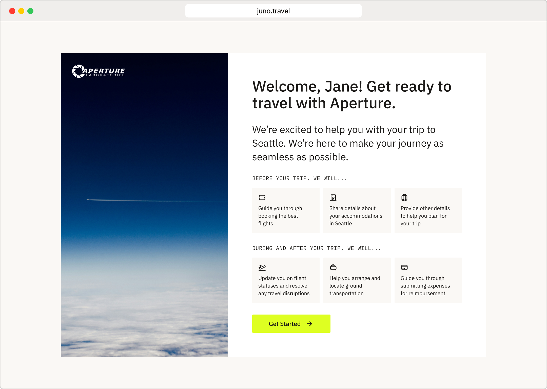Click the green traffic light window button

point(30,11)
